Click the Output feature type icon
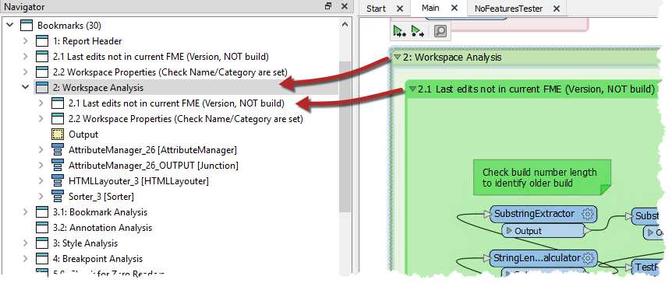This screenshot has width=672, height=283. click(x=58, y=135)
